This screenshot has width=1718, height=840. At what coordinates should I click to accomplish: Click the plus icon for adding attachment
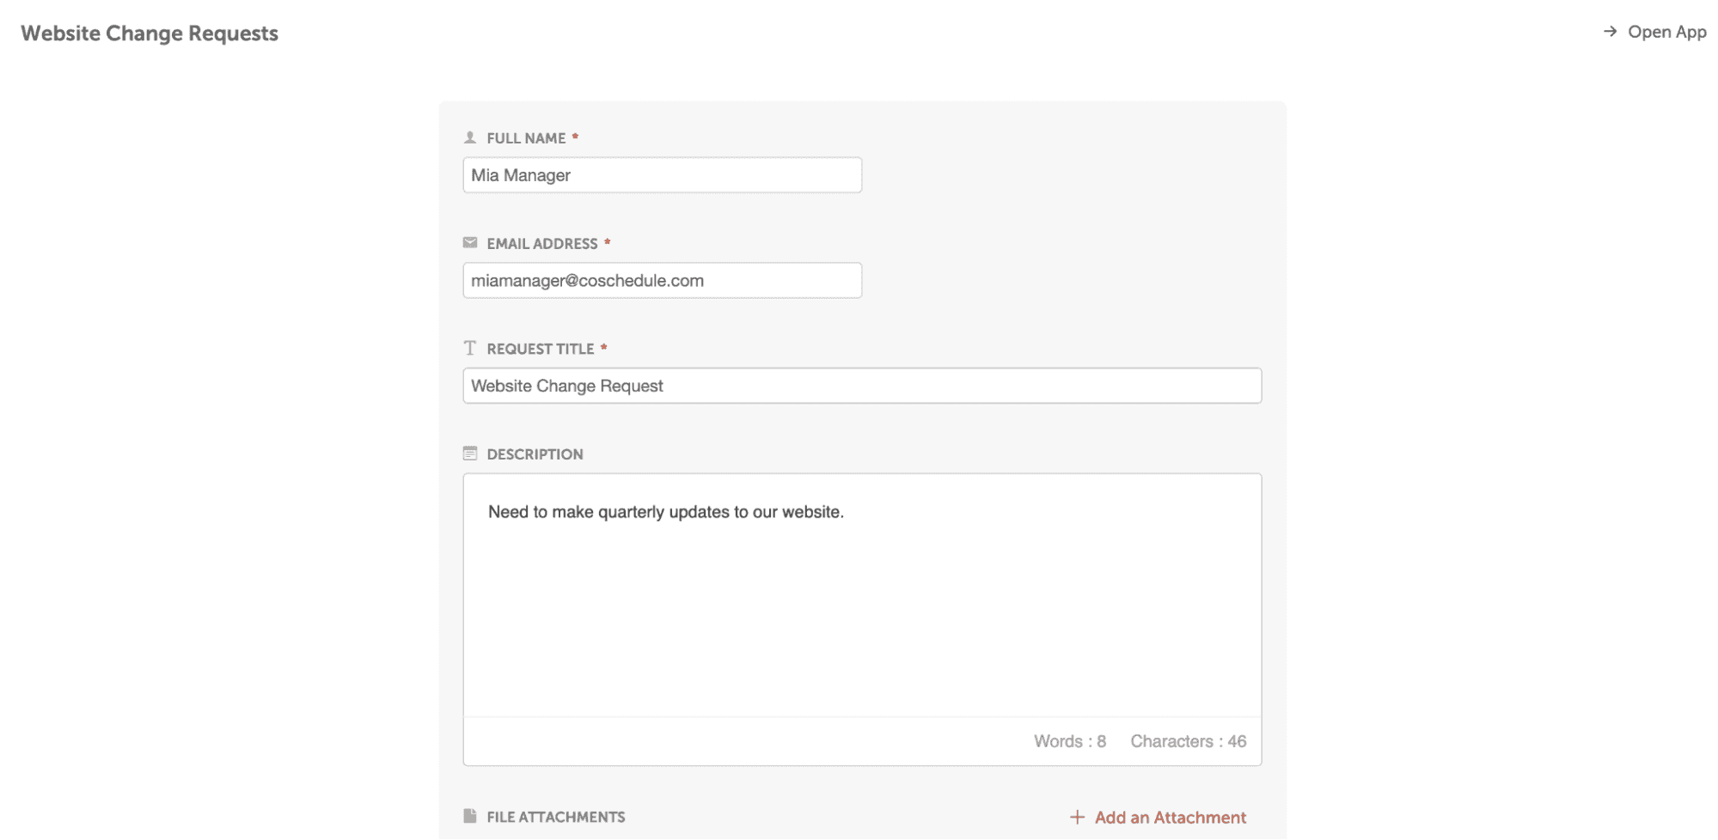pyautogui.click(x=1077, y=817)
